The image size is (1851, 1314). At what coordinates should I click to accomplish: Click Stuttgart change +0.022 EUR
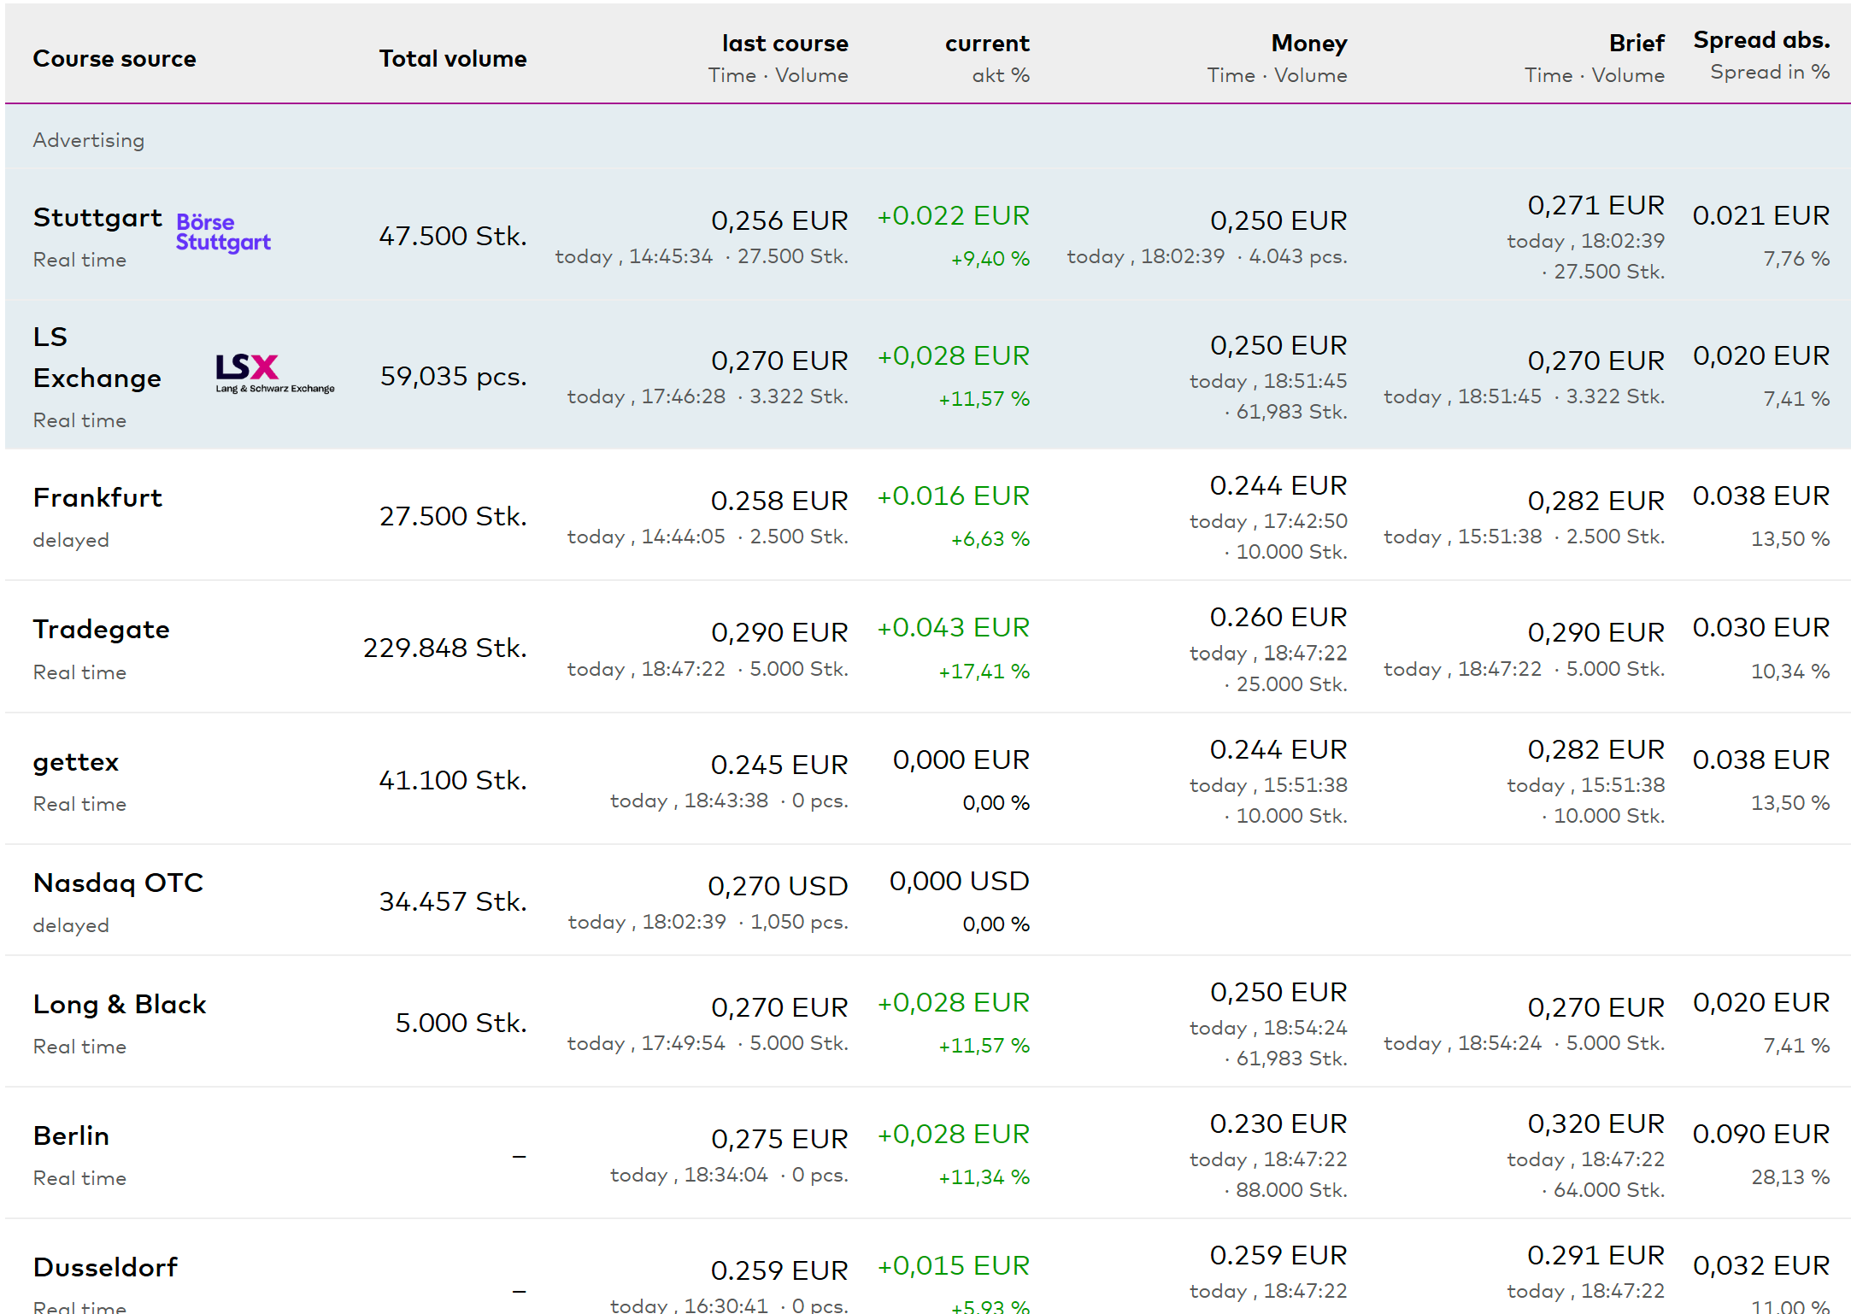click(x=953, y=215)
